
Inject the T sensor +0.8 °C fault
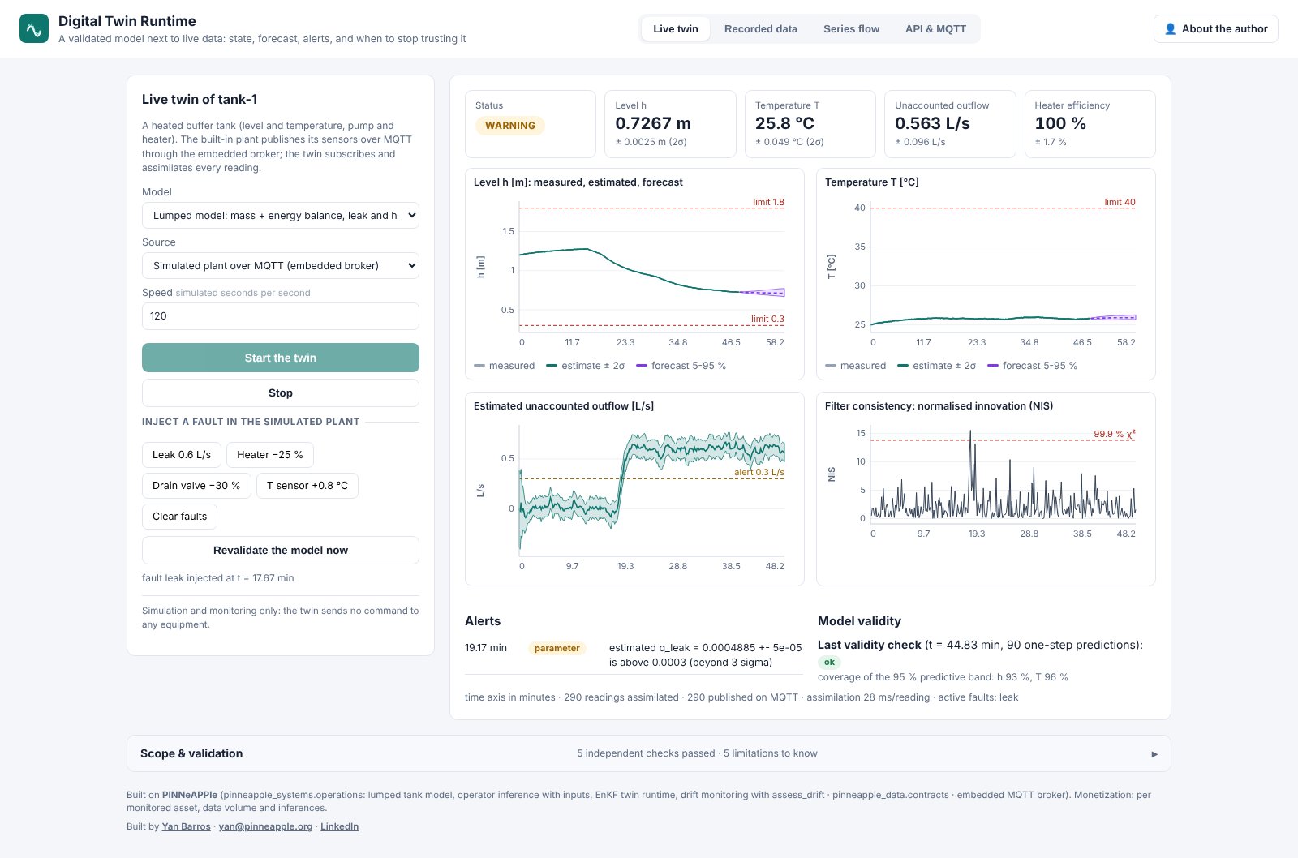pyautogui.click(x=307, y=486)
